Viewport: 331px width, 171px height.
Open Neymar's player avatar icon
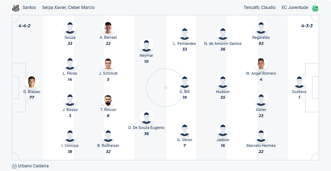click(146, 46)
